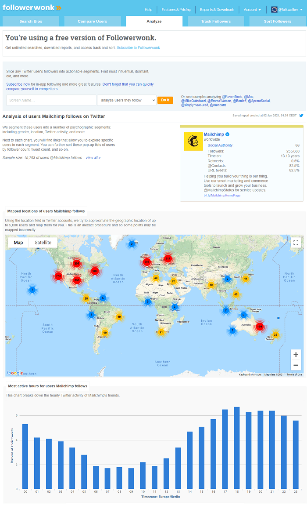Open Reports & Downloads menu

click(217, 10)
